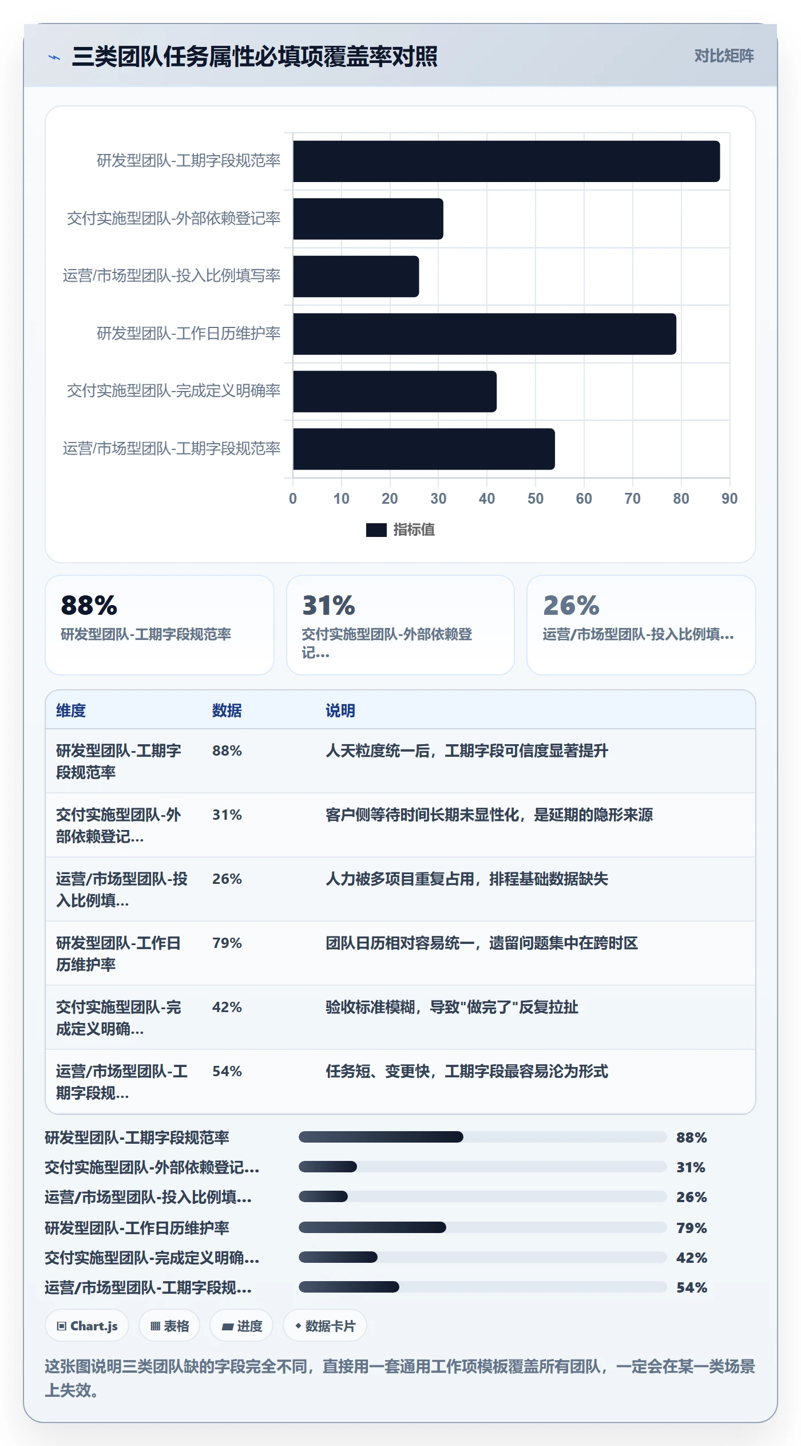Click table cell 团队日历相对容易统一
Viewport: 801px width, 1446px height.
482,943
